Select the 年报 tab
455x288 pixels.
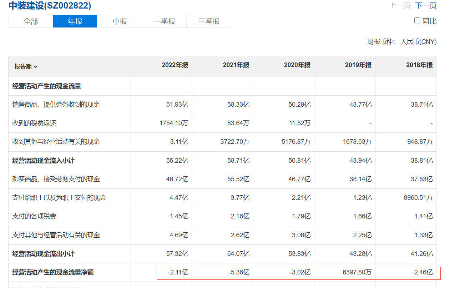[75, 21]
